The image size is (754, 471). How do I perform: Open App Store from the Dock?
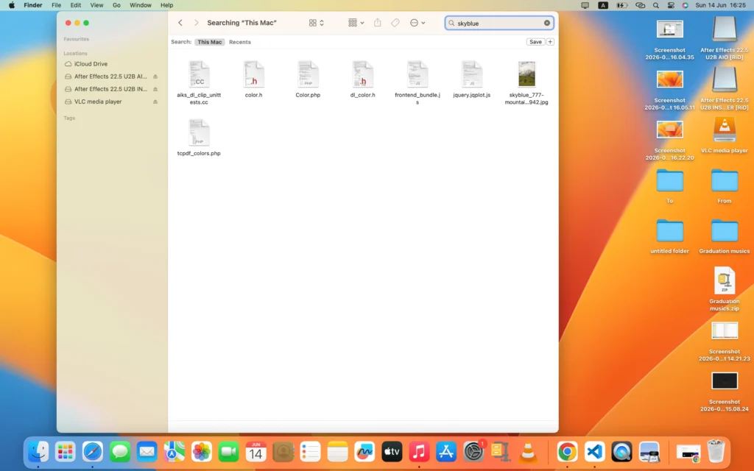(x=446, y=452)
